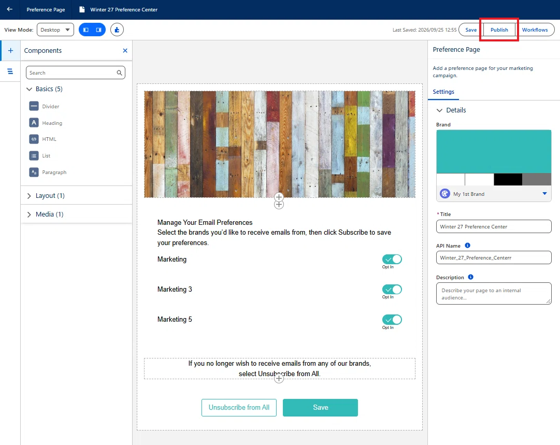
Task: Open the layers list icon in the sidebar
Action: (x=10, y=71)
